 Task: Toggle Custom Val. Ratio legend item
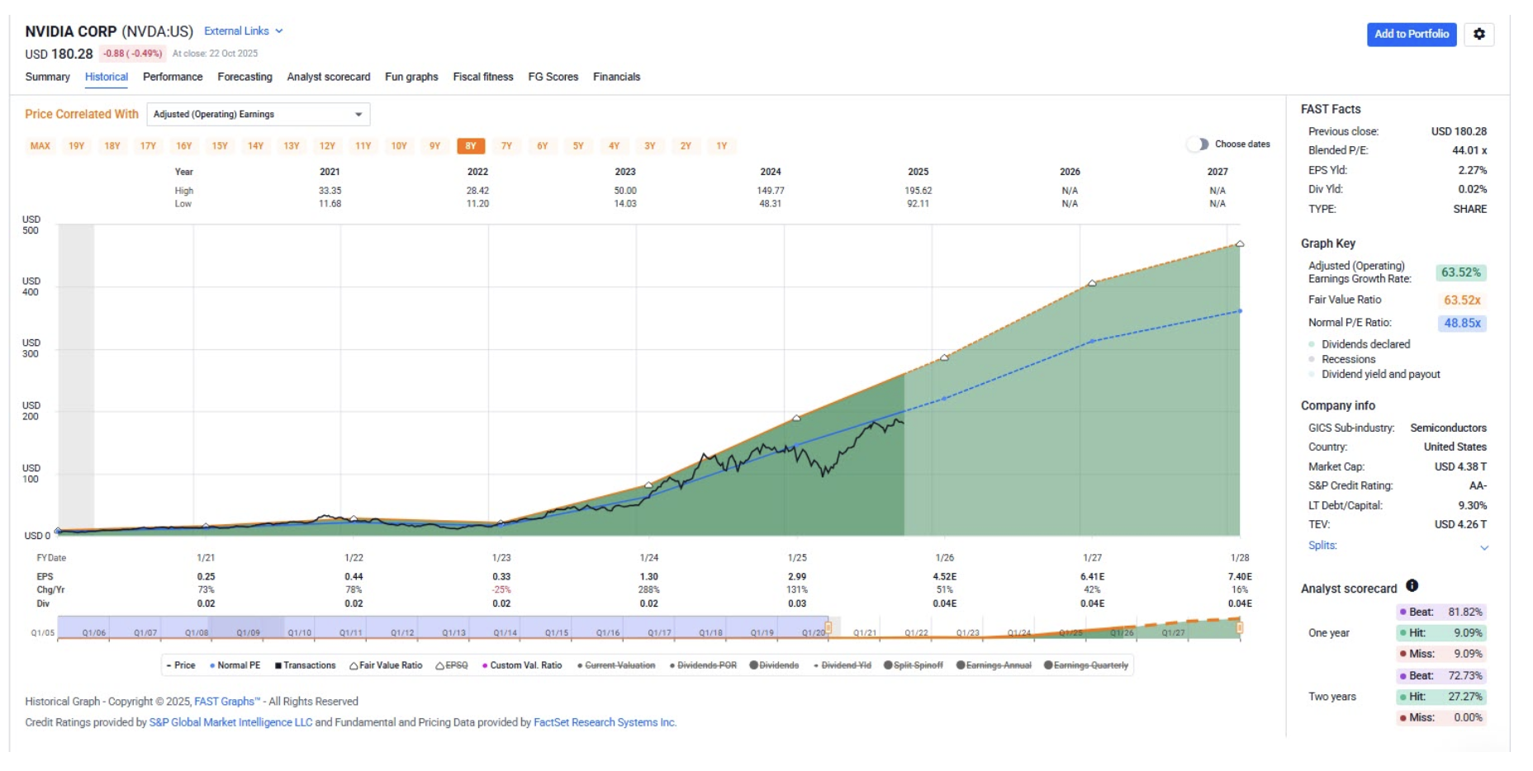point(522,665)
